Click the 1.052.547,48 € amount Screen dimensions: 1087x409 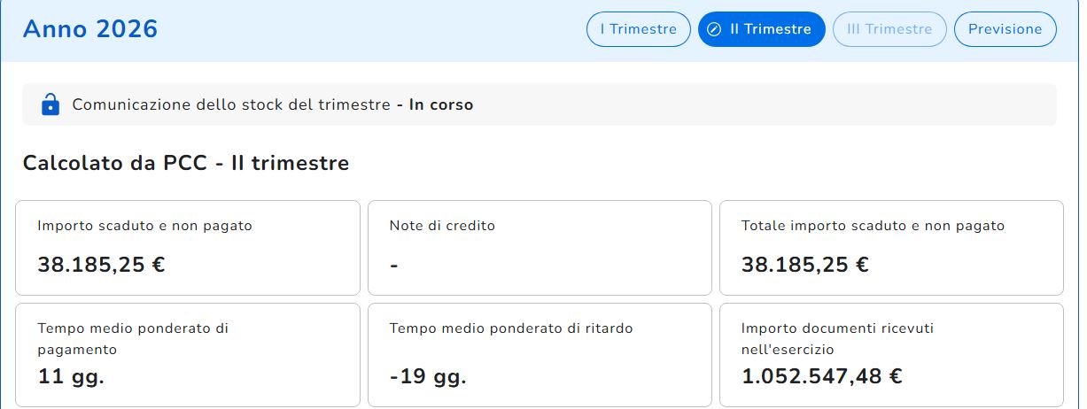click(822, 376)
